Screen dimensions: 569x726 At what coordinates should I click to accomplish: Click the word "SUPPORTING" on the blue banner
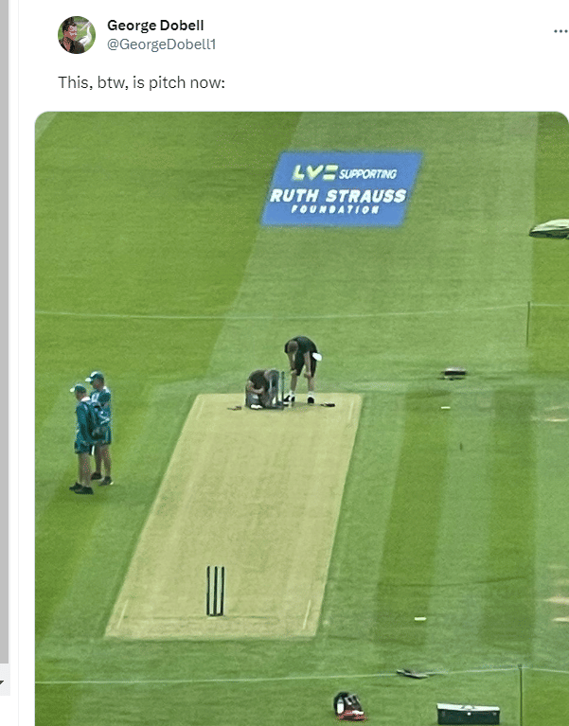click(x=367, y=174)
